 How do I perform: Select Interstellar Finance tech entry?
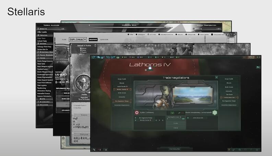pos(43,93)
